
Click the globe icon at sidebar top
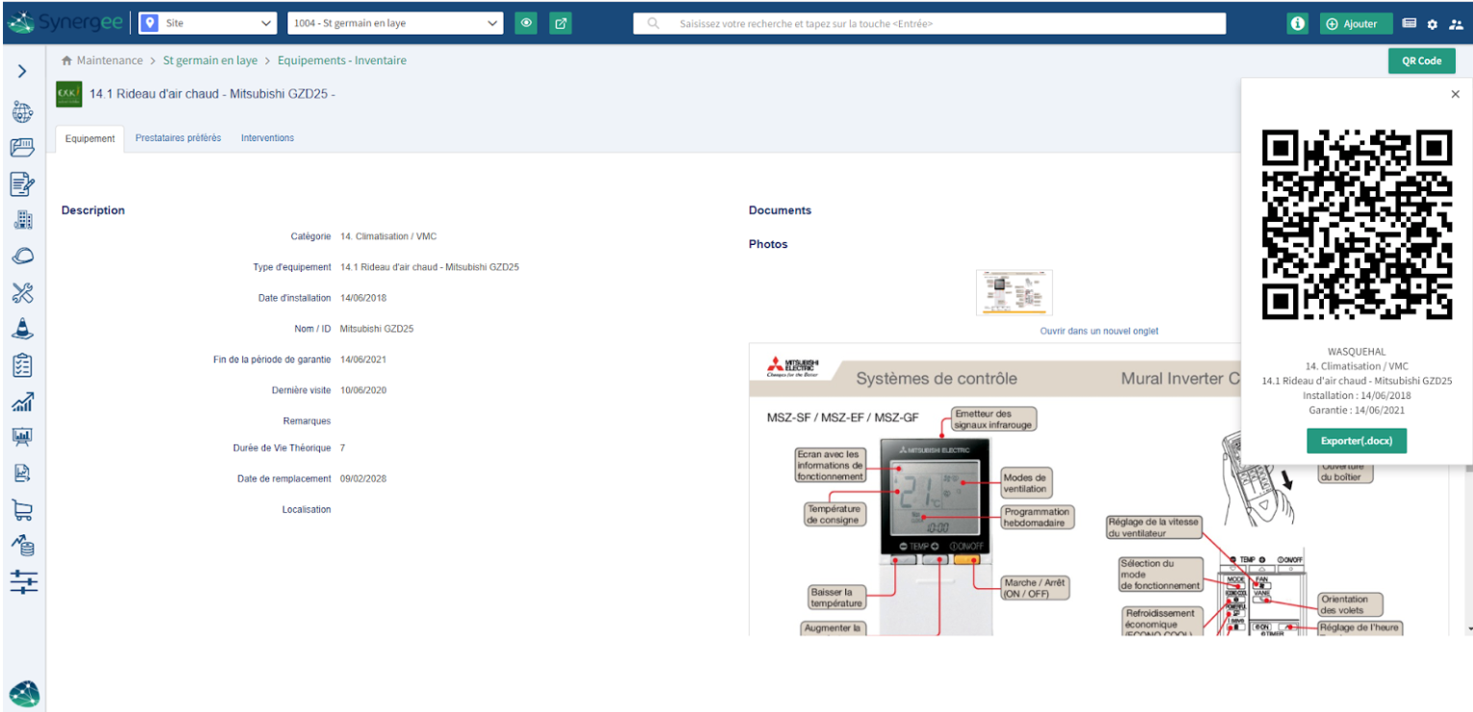point(23,110)
